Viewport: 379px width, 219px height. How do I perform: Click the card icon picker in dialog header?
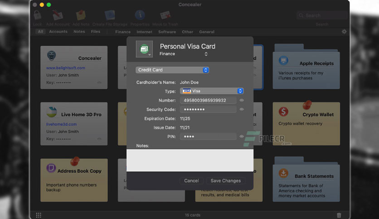point(144,49)
